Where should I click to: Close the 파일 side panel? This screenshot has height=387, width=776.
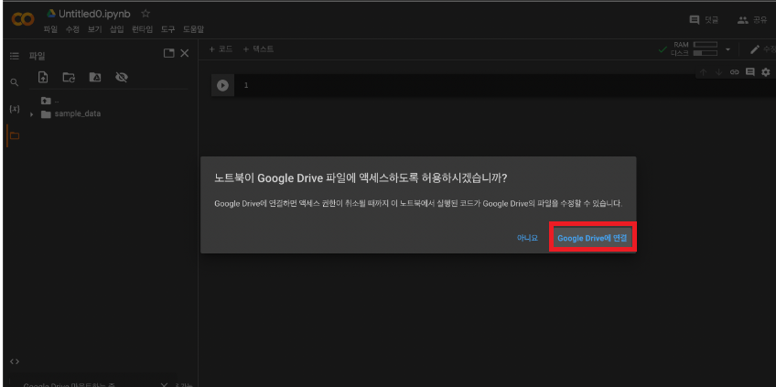185,53
